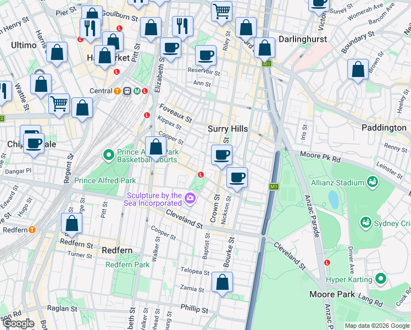
Task: Click the shopping bag marker right of the shopping cart near Central
Action: click(82, 108)
